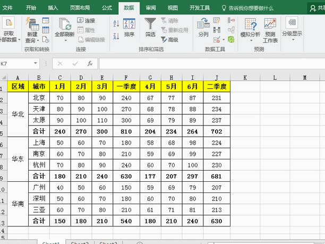Select column K header
This screenshot has width=325, height=244.
(x=245, y=78)
